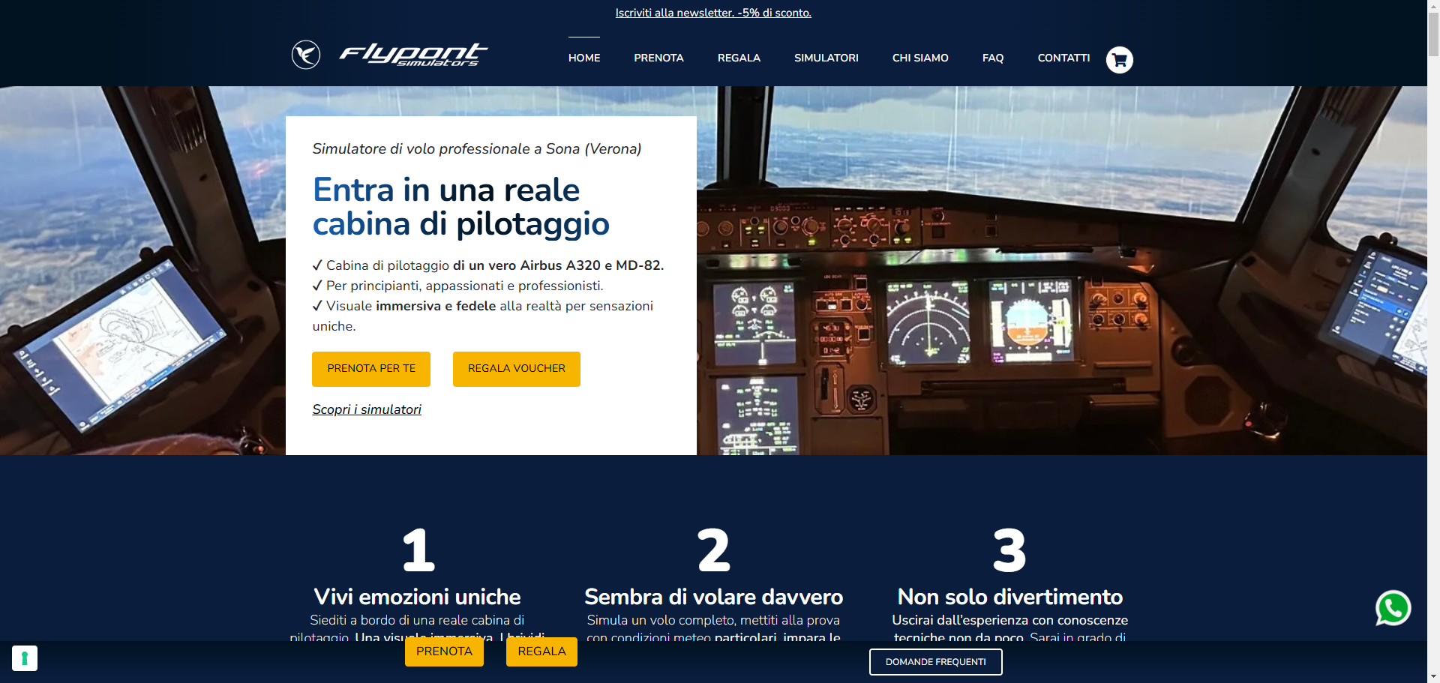Open the FAQ menu item

(x=992, y=58)
